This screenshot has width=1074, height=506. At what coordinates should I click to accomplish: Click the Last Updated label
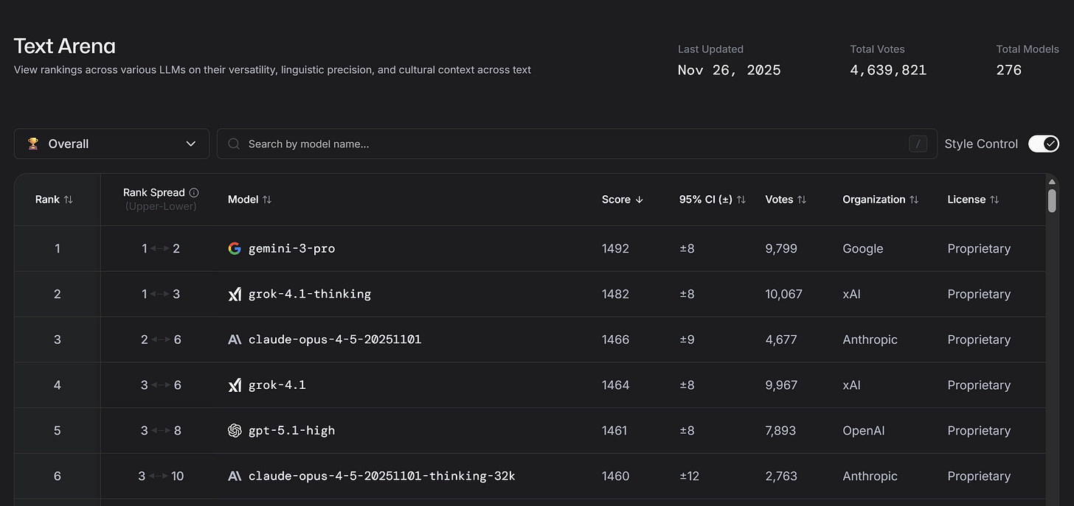[710, 49]
